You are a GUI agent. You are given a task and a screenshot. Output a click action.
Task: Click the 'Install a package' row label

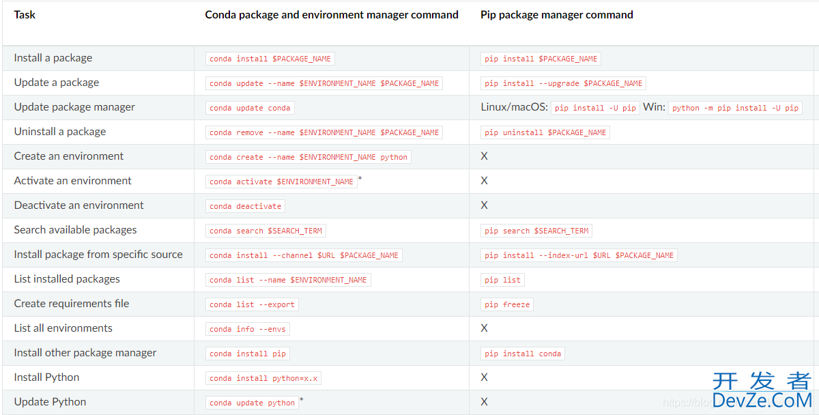click(x=53, y=58)
